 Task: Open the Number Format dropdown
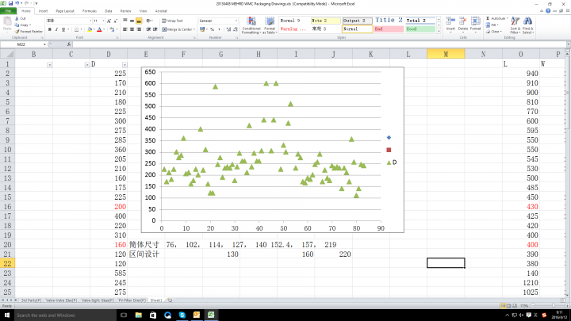click(235, 20)
